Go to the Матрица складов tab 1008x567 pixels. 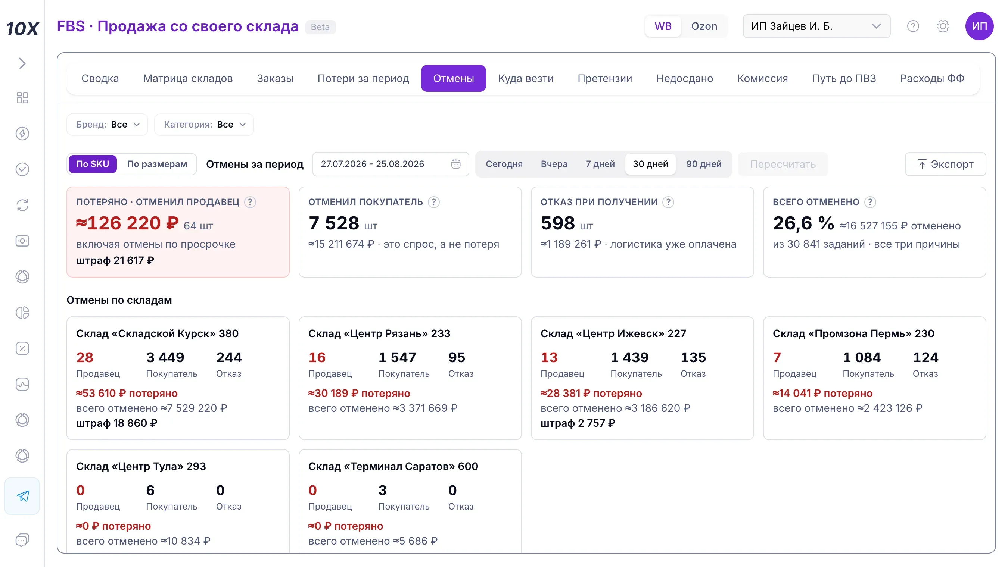click(188, 78)
